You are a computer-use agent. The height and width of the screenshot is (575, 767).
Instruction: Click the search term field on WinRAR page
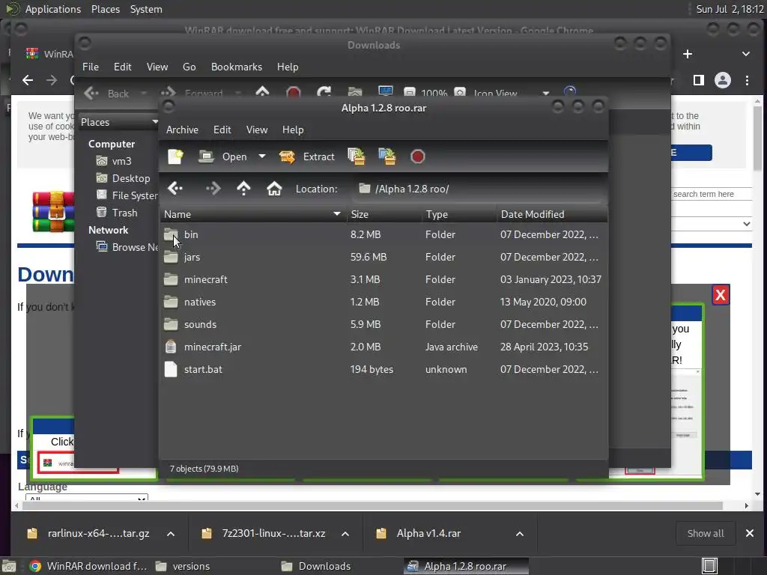coord(711,194)
